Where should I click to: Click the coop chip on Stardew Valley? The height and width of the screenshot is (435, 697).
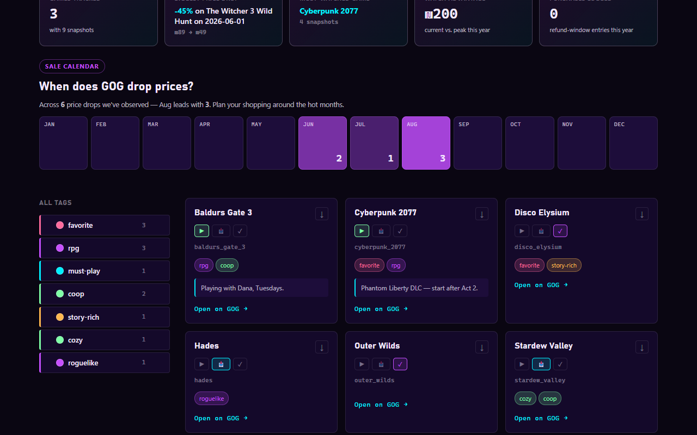pyautogui.click(x=550, y=399)
